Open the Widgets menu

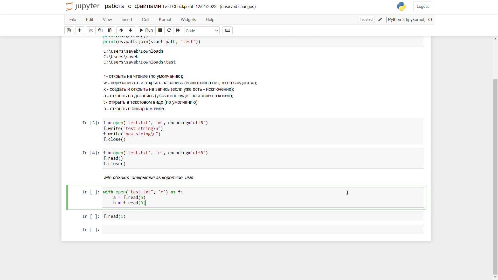click(188, 19)
